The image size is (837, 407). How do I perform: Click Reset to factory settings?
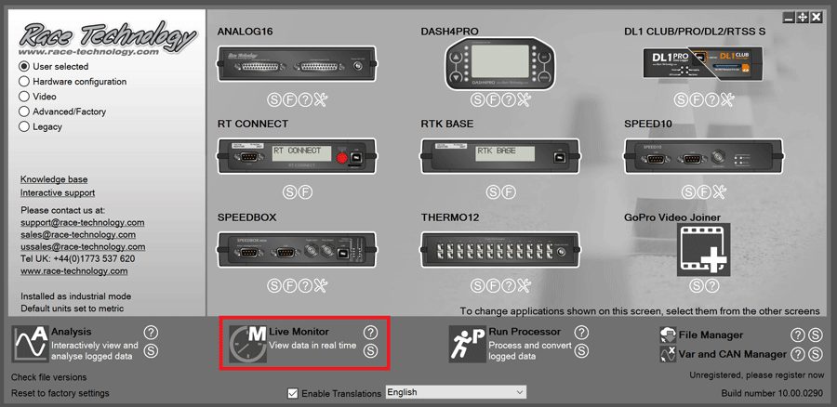60,393
